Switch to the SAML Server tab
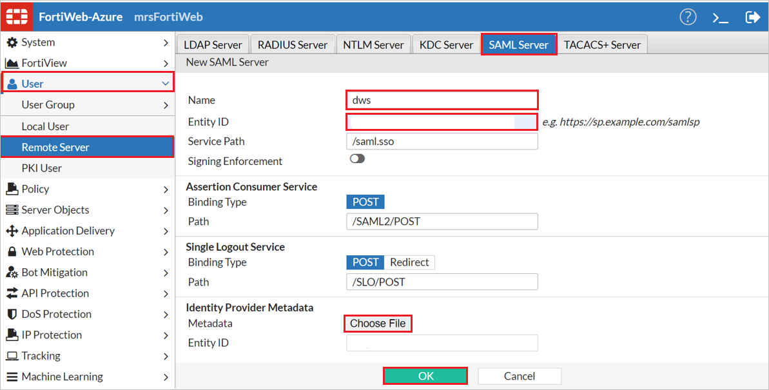769x390 pixels. [x=519, y=44]
